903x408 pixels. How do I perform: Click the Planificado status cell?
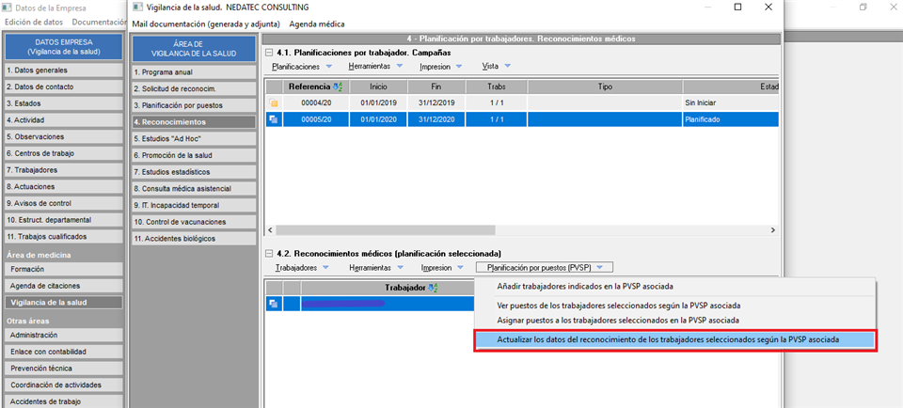tap(730, 119)
